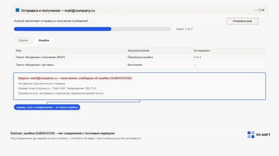The width and height of the screenshot is (279, 156).
Task: Click 'Не удалось подключиться к серверу' line
Action: coord(42,83)
